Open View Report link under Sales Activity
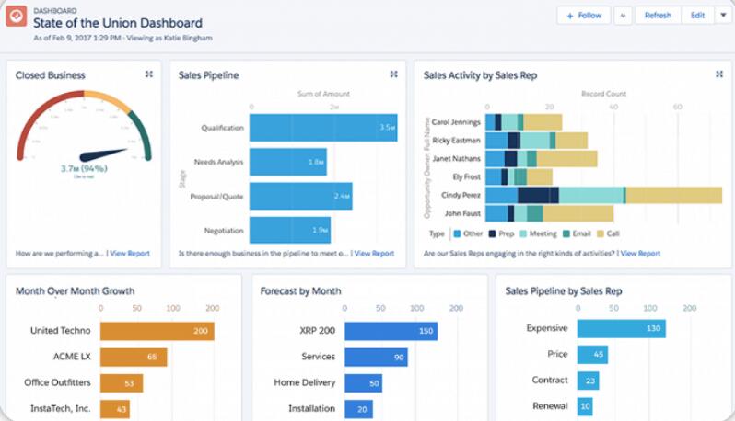Viewport: 735px width, 421px height. pos(640,253)
